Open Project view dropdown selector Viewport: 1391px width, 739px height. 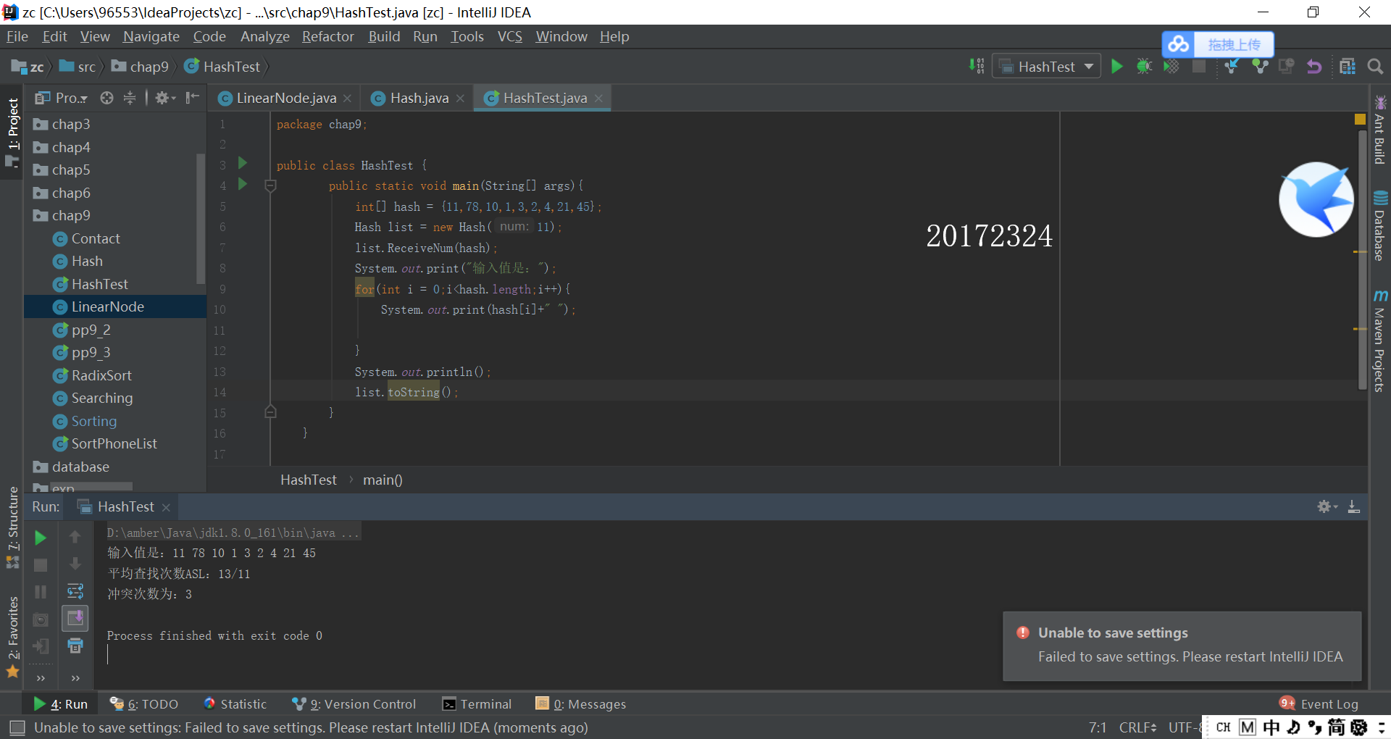coord(62,98)
